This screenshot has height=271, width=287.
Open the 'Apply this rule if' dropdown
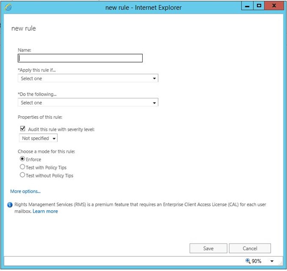[88, 78]
